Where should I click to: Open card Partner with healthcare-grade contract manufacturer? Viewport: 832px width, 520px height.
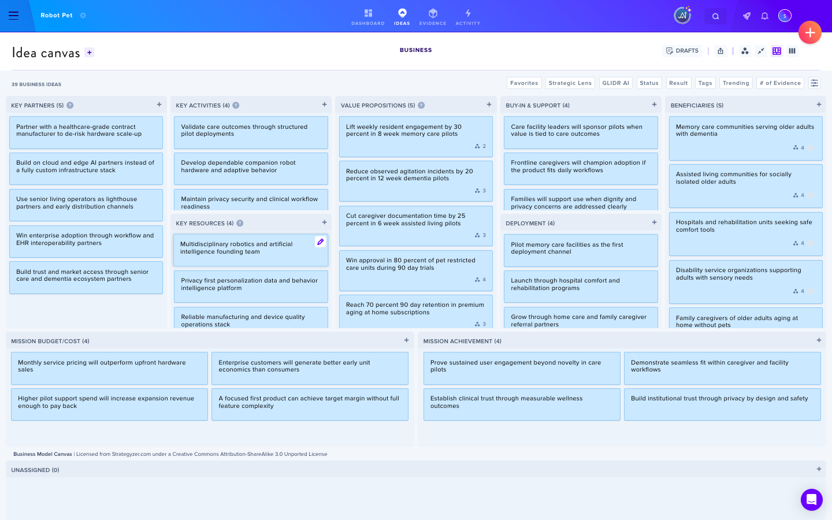[86, 133]
